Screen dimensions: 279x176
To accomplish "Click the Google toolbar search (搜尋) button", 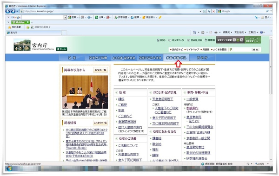I will coord(73,17).
